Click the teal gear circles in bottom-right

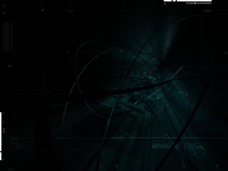pyautogui.click(x=197, y=150)
